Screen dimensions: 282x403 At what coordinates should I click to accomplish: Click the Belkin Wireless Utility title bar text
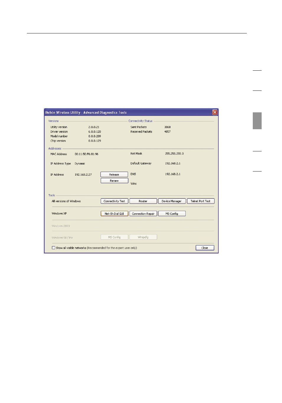coord(86,113)
